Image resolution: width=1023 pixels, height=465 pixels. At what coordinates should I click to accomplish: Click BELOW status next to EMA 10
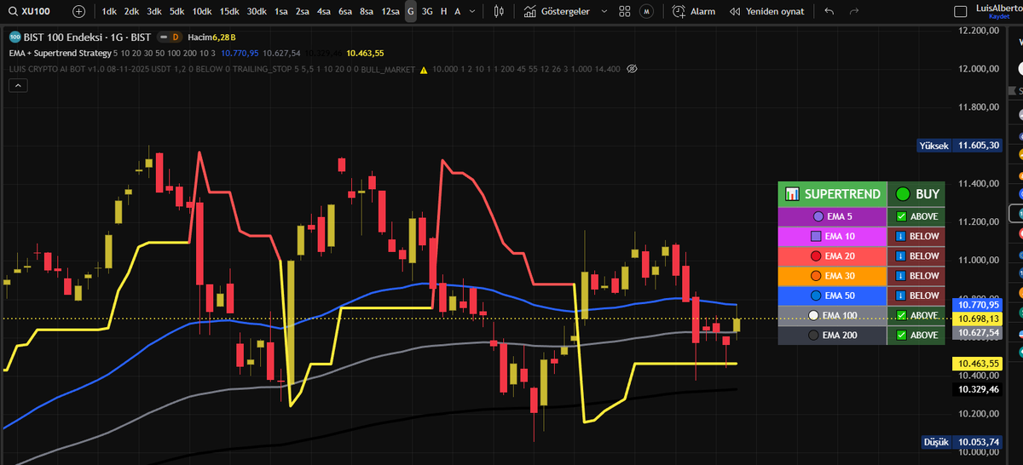pos(916,237)
